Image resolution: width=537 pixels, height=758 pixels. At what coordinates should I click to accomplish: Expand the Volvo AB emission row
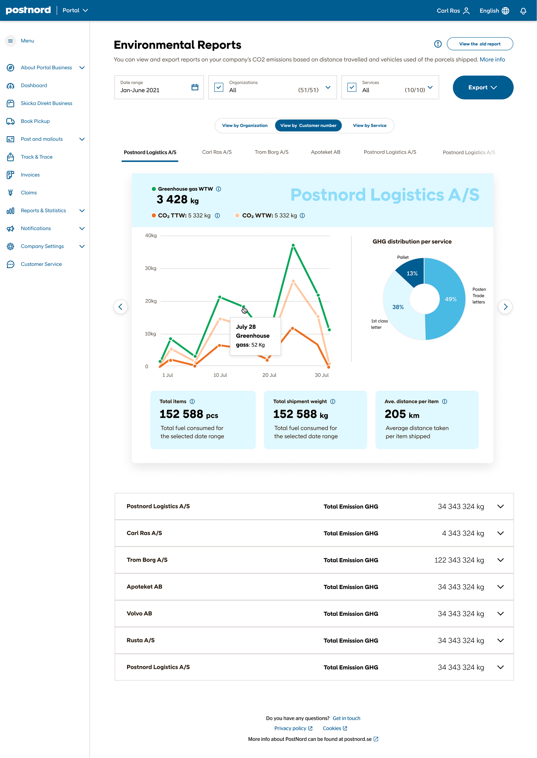[x=500, y=613]
